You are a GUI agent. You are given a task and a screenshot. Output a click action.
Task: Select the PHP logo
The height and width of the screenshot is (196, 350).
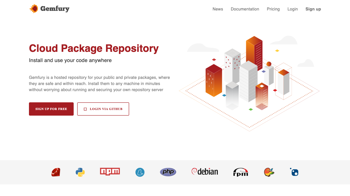168,172
